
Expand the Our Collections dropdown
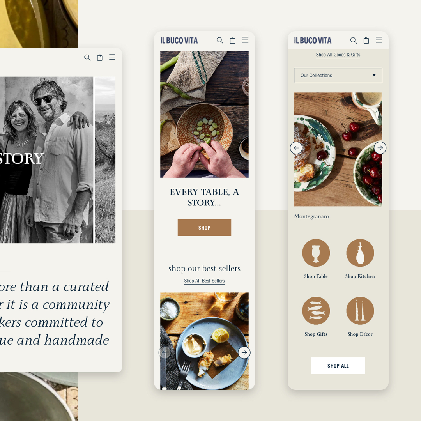[338, 76]
